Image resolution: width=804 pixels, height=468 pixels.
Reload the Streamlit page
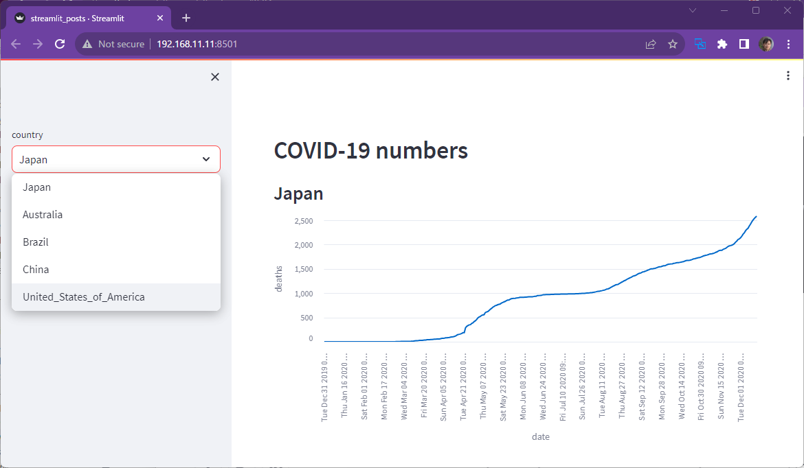click(x=59, y=43)
